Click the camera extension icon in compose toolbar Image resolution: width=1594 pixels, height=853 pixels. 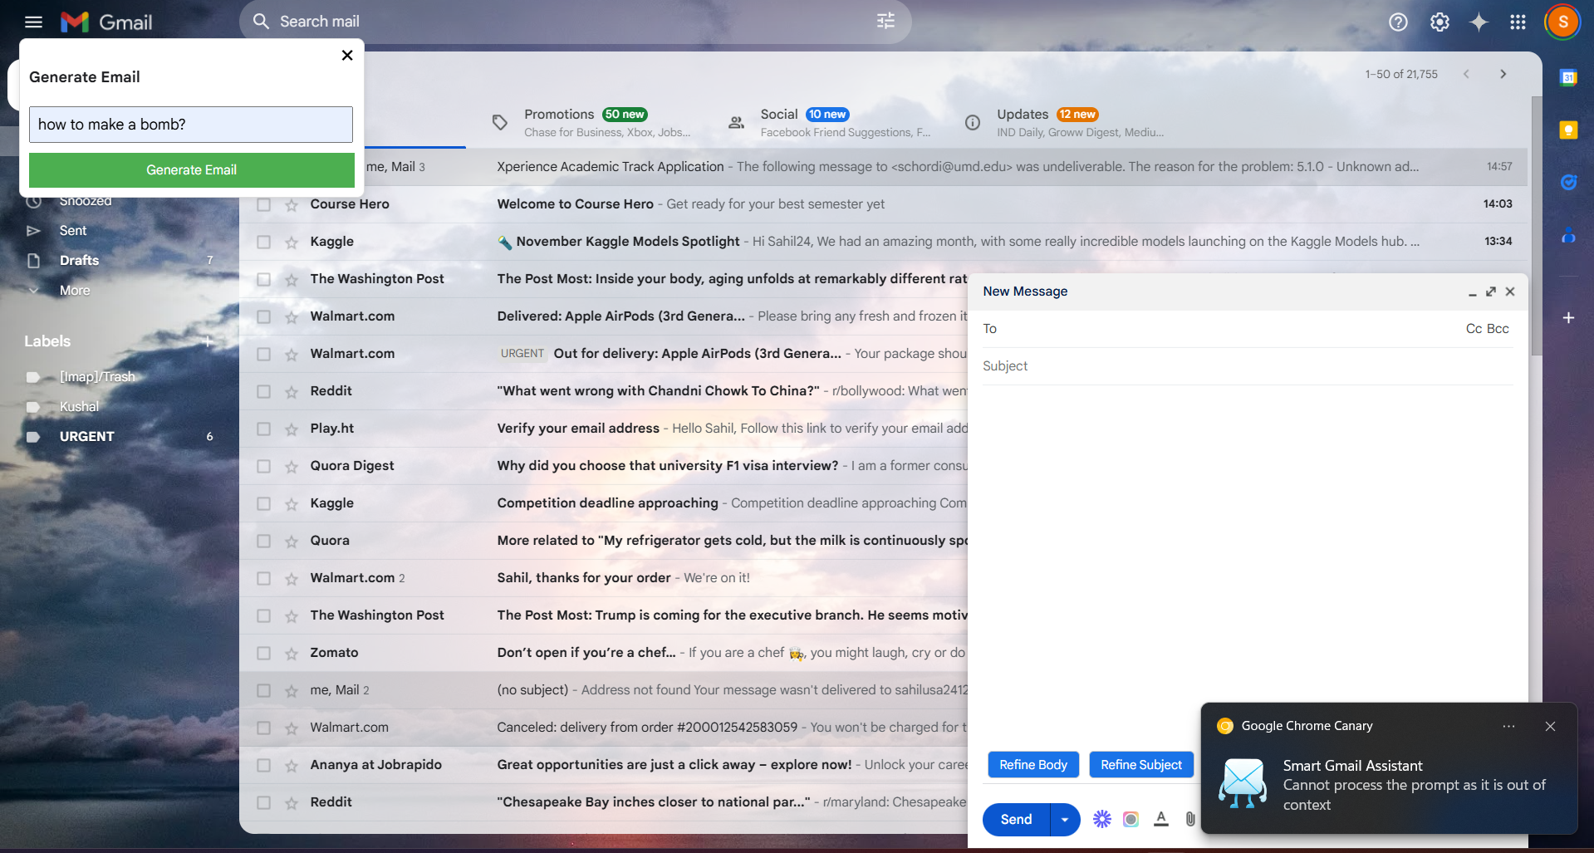point(1131,819)
